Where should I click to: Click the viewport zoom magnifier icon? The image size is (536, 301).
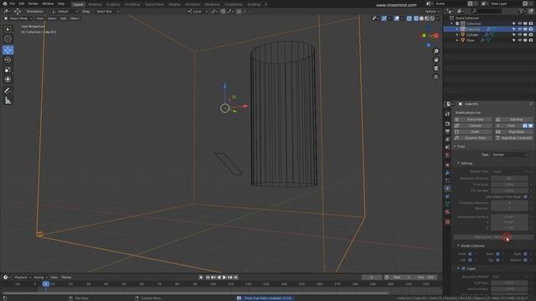click(x=435, y=51)
